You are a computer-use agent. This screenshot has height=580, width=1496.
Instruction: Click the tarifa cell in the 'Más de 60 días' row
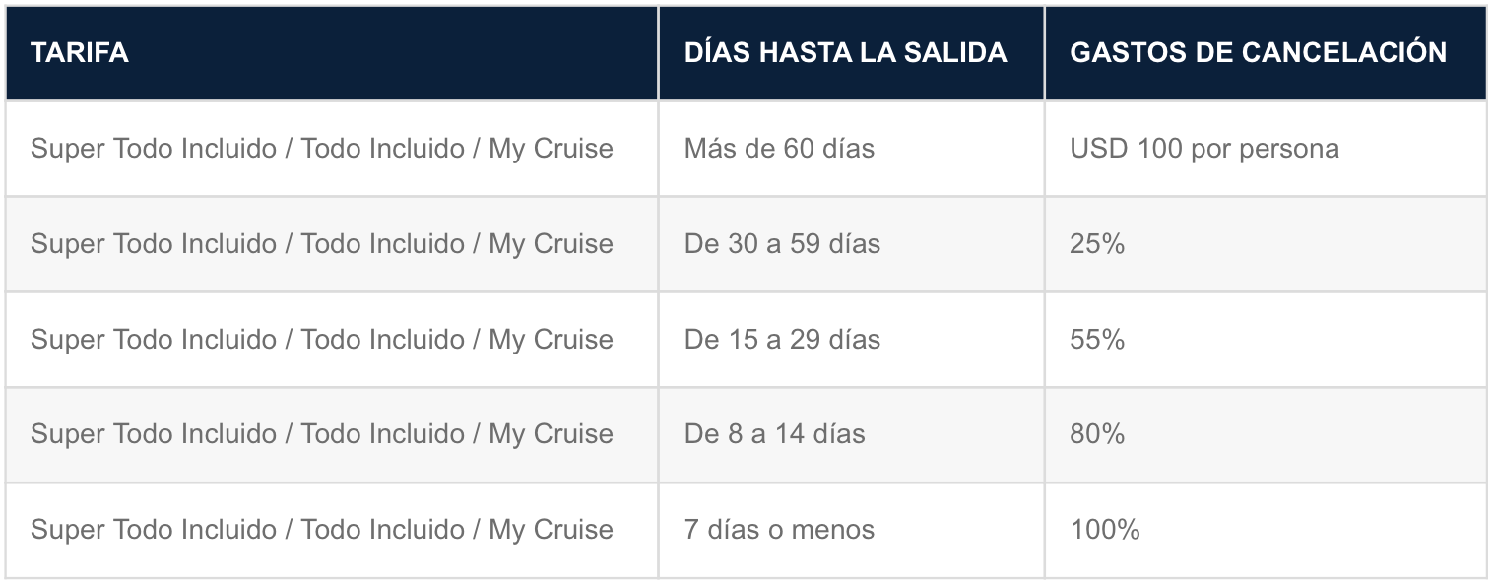[x=332, y=149]
